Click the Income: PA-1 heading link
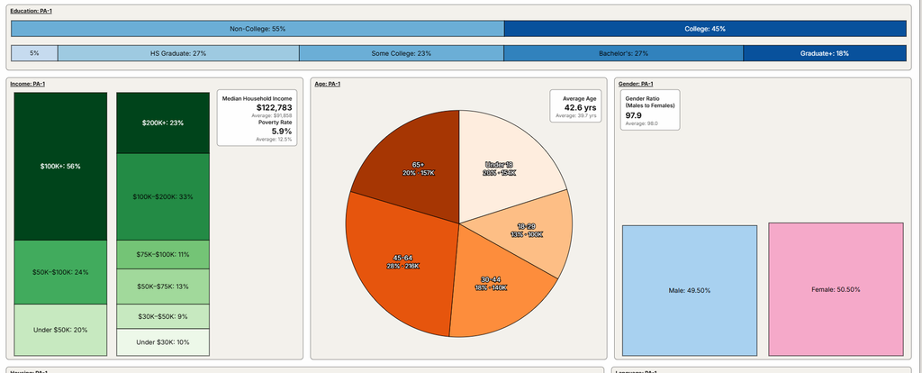The height and width of the screenshot is (373, 922). (28, 84)
